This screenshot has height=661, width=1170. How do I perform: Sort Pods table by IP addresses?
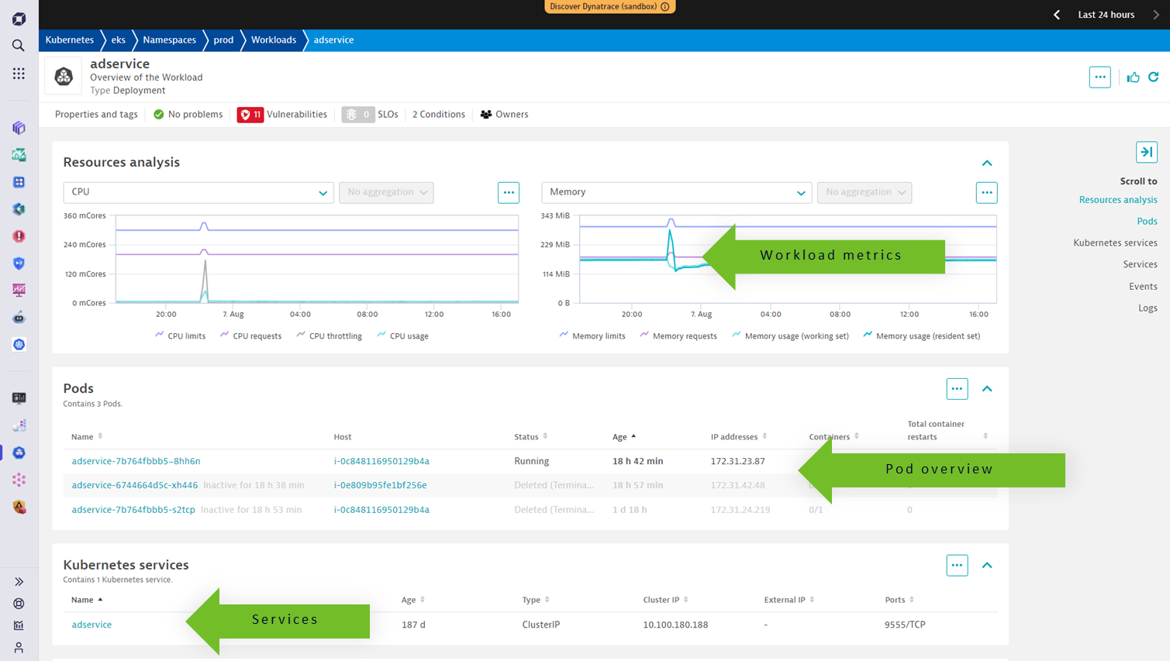(739, 437)
